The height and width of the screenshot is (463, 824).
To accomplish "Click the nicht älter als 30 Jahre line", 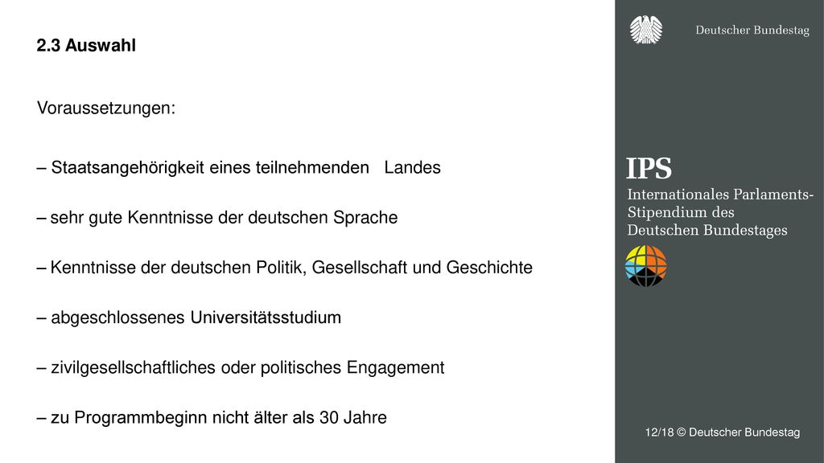I will tap(212, 417).
